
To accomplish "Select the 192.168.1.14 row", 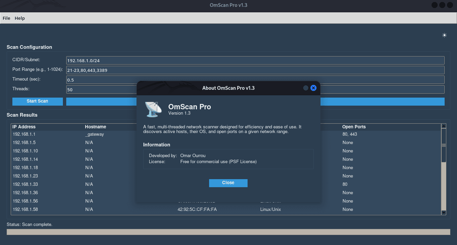I will point(226,159).
